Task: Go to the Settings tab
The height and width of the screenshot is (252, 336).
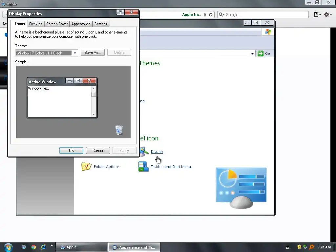Action: 101,24
